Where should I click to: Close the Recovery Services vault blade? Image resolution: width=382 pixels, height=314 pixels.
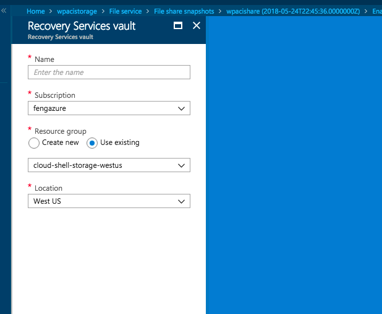click(x=197, y=25)
